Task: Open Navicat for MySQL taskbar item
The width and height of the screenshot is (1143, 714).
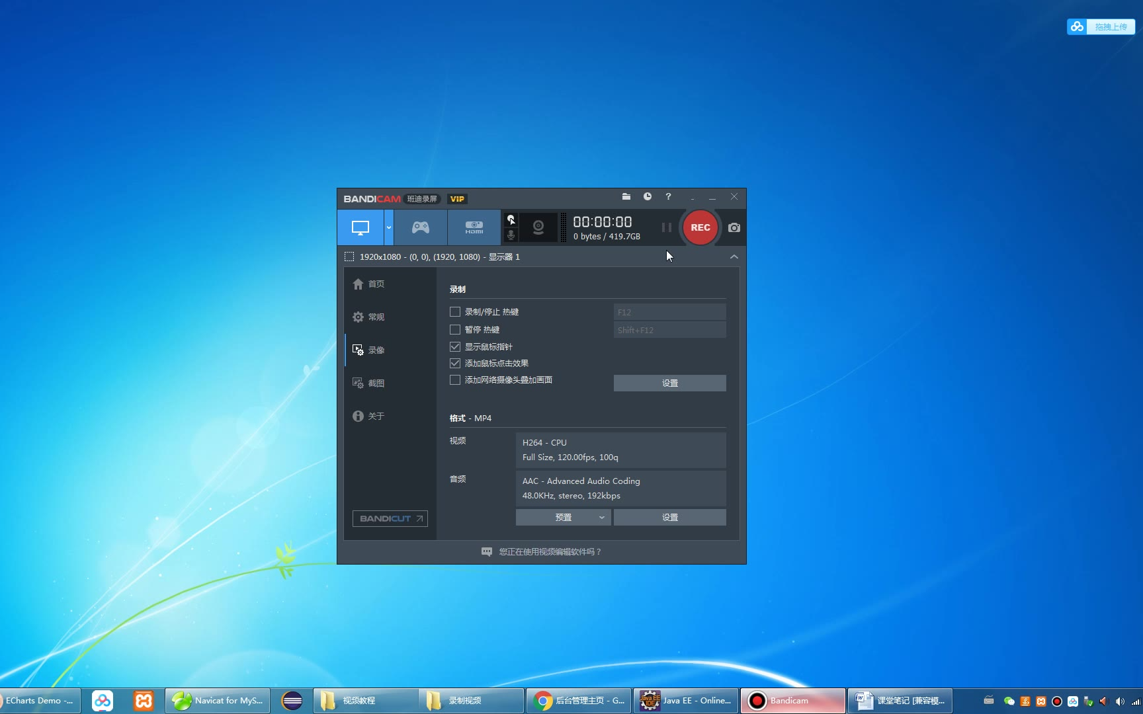Action: click(218, 701)
